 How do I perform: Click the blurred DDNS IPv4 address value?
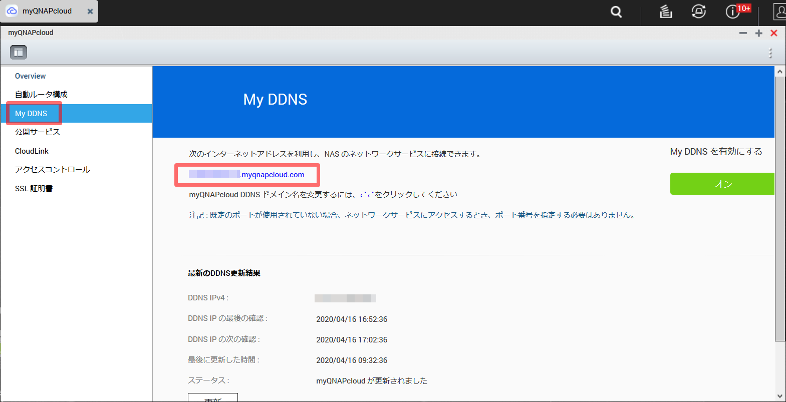click(345, 298)
